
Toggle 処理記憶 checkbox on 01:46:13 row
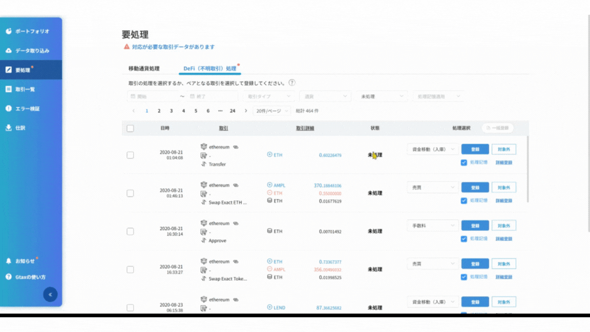(x=464, y=201)
